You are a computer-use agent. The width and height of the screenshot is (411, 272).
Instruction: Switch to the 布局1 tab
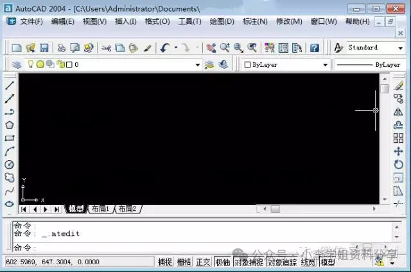(101, 209)
